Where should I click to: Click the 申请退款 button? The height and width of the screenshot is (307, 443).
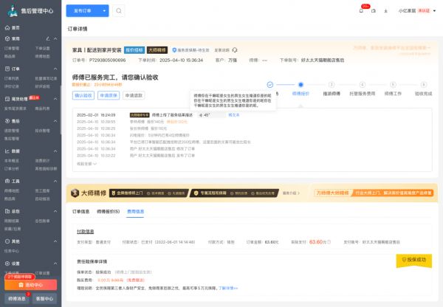tap(134, 95)
